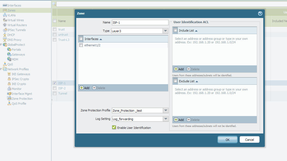
Task: Check the trust zone row checkbox
Action: point(55,29)
